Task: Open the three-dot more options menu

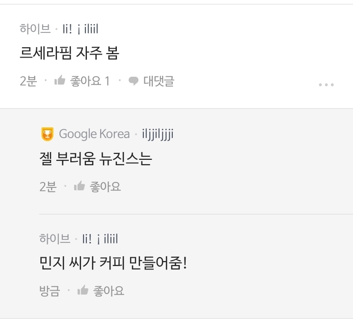Action: tap(326, 85)
